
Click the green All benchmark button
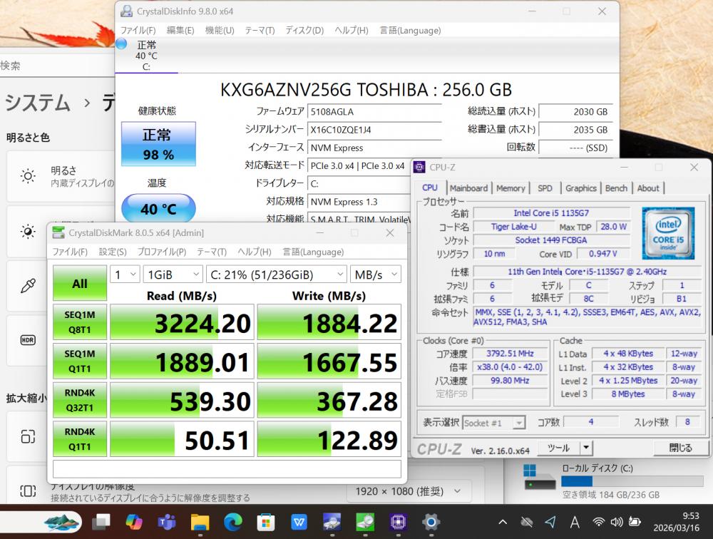tap(80, 284)
